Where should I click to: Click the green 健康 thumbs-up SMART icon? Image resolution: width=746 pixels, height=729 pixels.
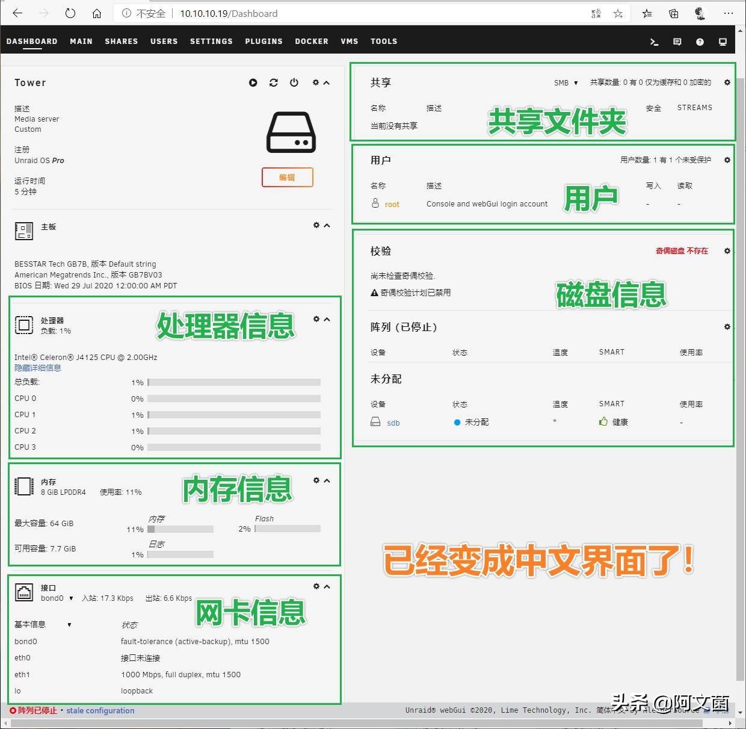[x=603, y=421]
